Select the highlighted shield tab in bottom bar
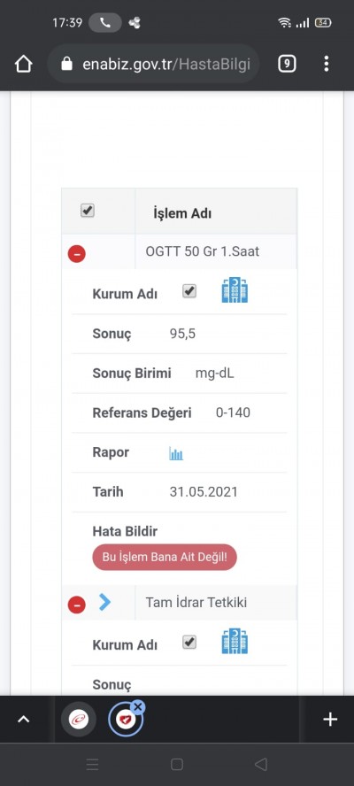The image size is (354, 786). 125,720
